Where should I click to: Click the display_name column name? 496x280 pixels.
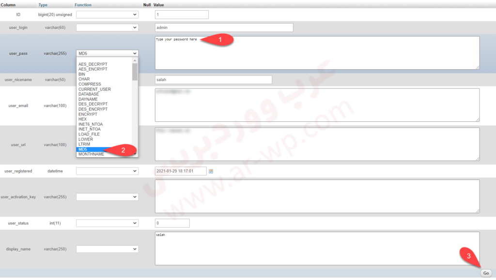18,249
